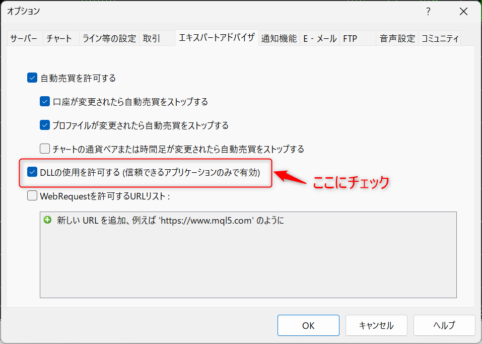Screen dimensions: 482x344
Task: Click the question mark help icon in title bar
Action: click(x=428, y=11)
